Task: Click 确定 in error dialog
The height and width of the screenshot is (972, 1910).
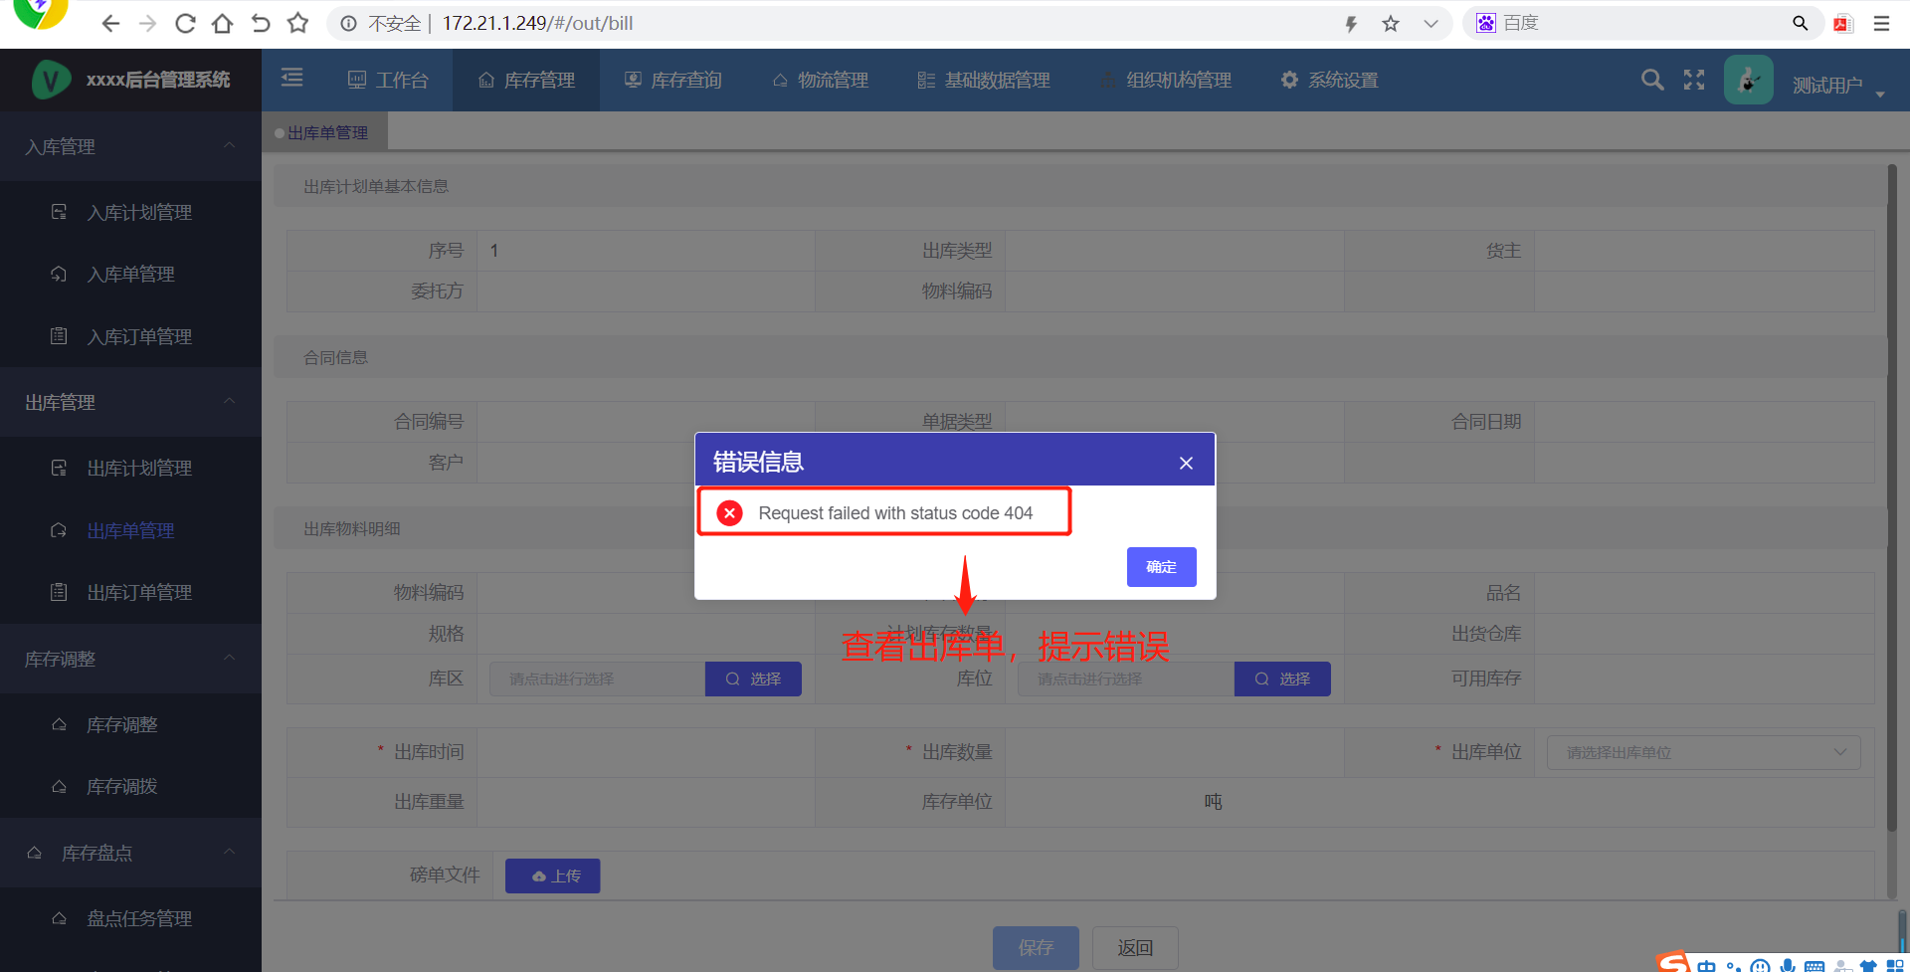Action: tap(1161, 567)
